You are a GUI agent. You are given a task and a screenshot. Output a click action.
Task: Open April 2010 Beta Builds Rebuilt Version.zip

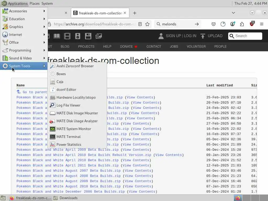pyautogui.click(x=84, y=155)
